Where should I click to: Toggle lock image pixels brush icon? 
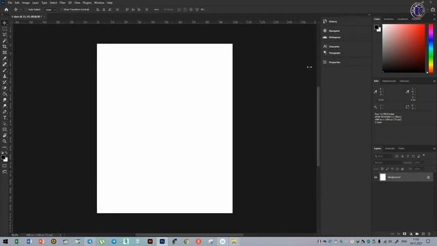click(387, 169)
